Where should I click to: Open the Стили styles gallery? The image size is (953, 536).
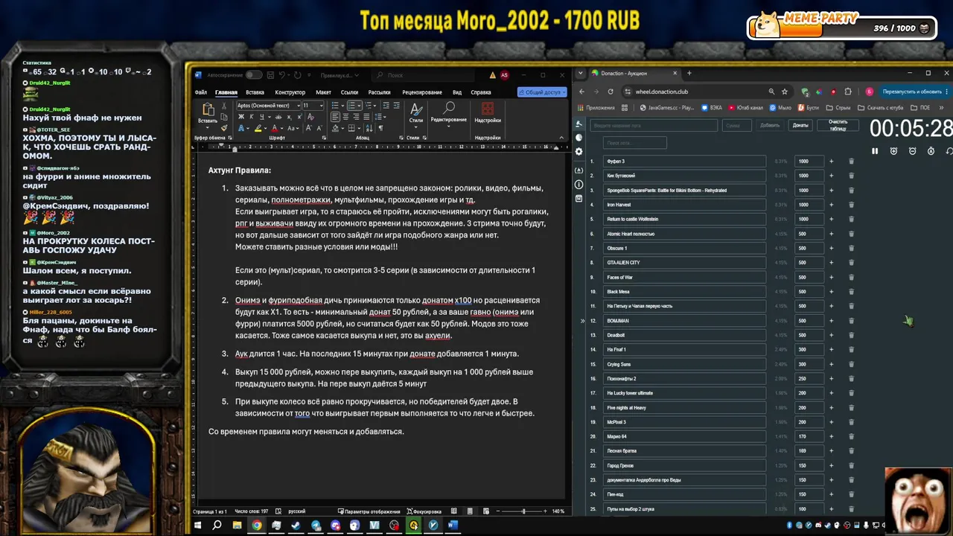click(415, 115)
